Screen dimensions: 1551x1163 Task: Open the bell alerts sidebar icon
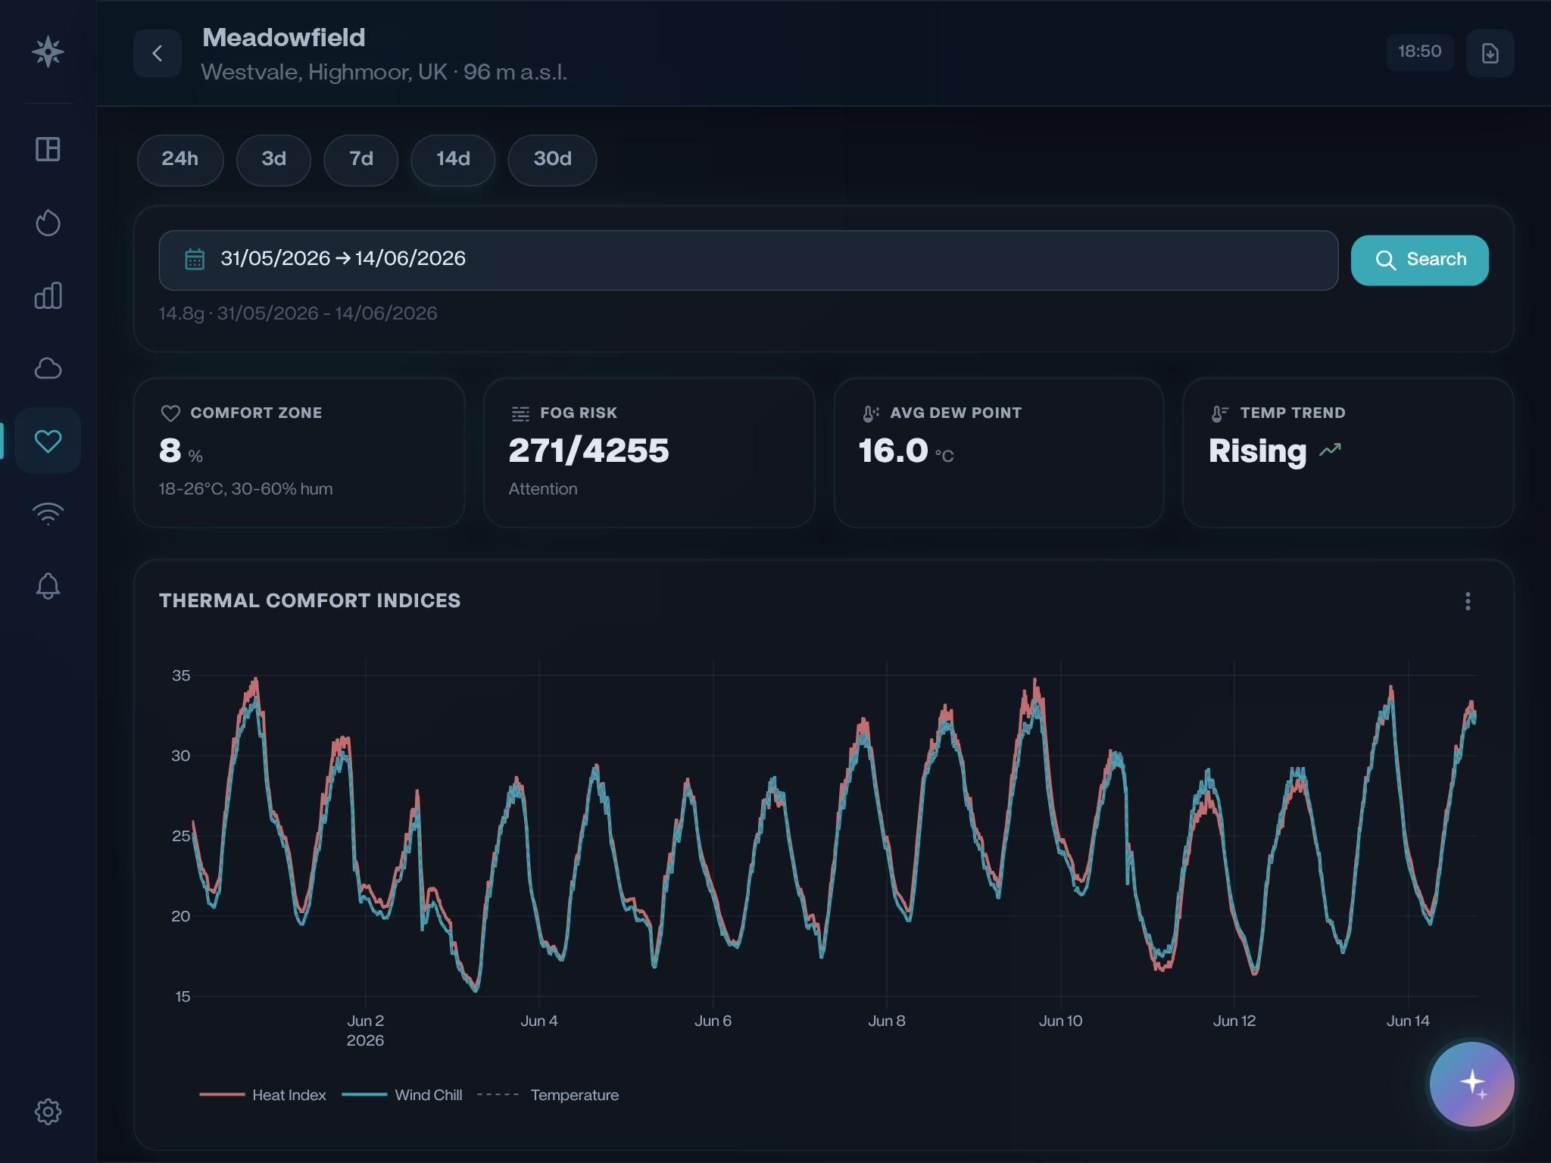click(48, 586)
